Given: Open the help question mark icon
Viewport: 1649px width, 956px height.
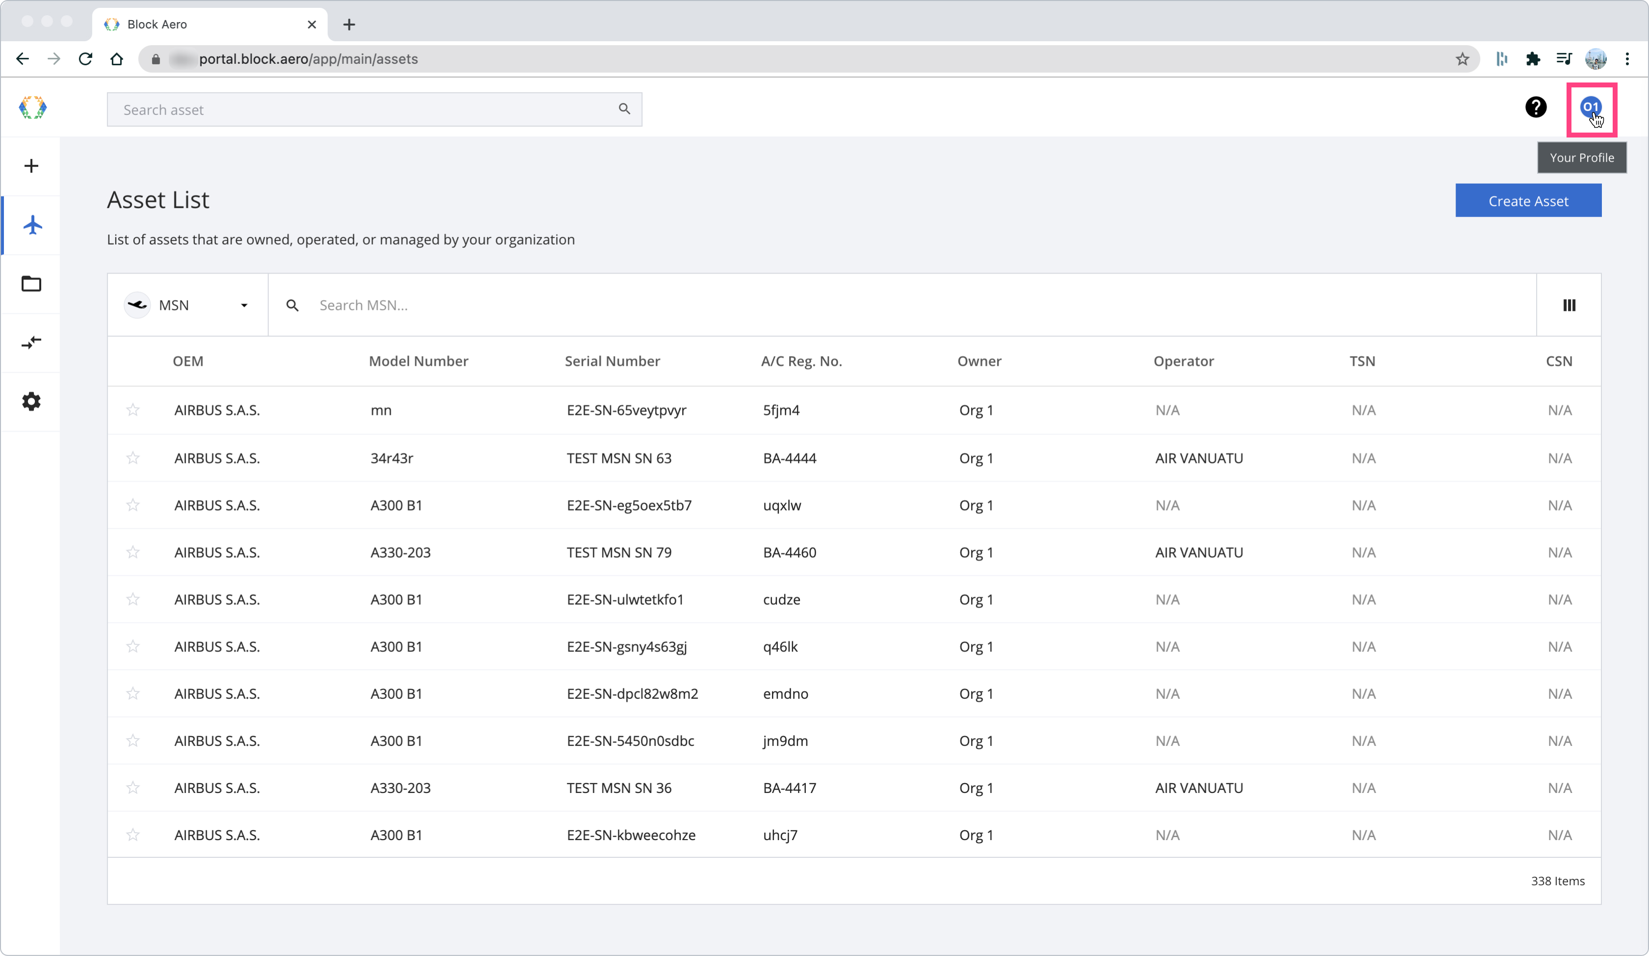Looking at the screenshot, I should (x=1535, y=108).
